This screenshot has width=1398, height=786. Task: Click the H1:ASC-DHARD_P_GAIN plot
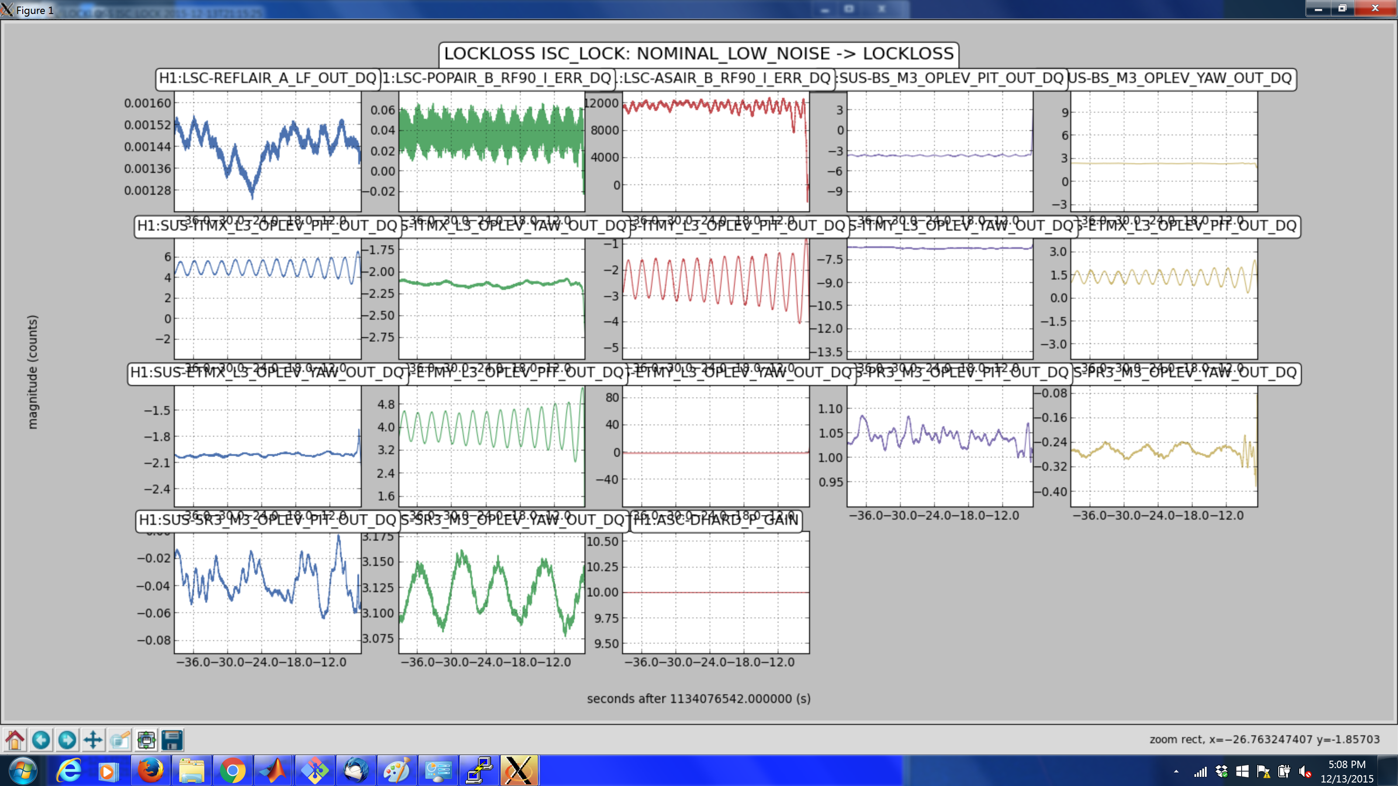716,593
